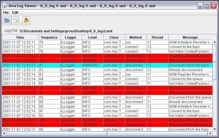Click the Level column header

click(x=92, y=37)
